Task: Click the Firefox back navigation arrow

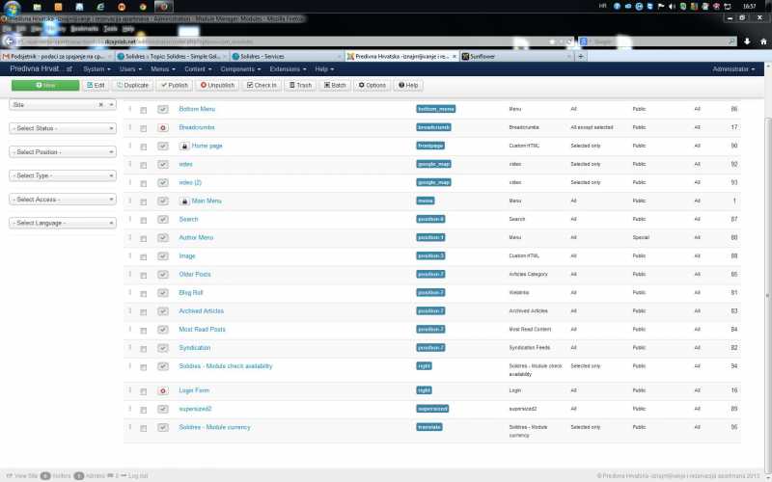Action: (10, 41)
